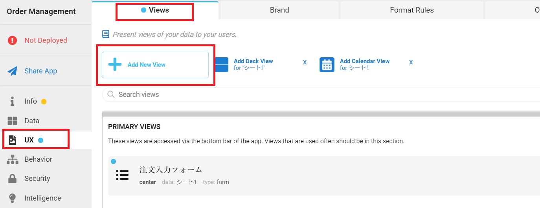Click the 'type: form' label
This screenshot has height=208, width=540.
click(216, 182)
